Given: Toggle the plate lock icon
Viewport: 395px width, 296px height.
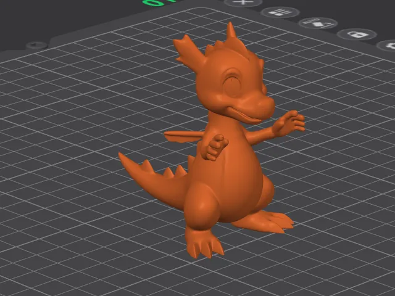Looking at the screenshot, I should tap(357, 35).
